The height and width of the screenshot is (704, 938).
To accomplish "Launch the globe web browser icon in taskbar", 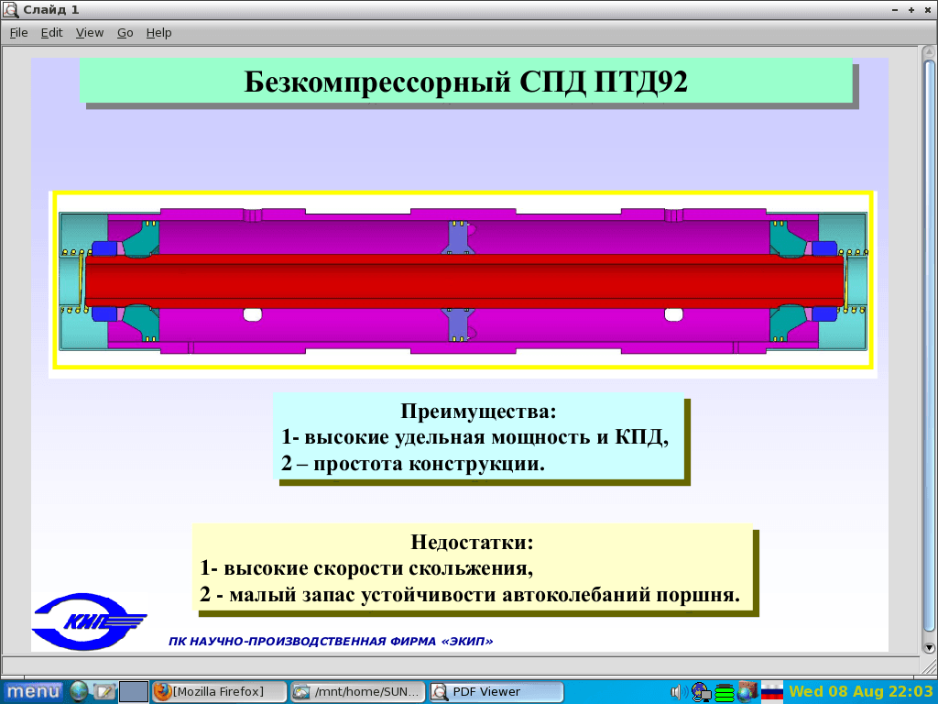I will pos(79,691).
